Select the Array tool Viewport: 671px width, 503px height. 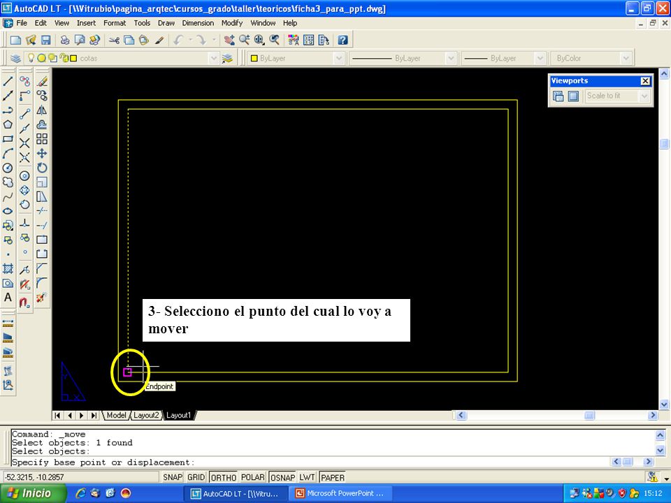(x=42, y=139)
